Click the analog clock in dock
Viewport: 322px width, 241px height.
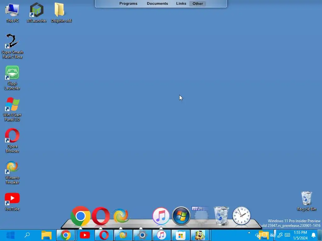point(241,216)
